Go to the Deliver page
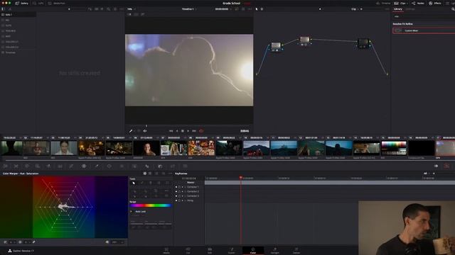 296,250
